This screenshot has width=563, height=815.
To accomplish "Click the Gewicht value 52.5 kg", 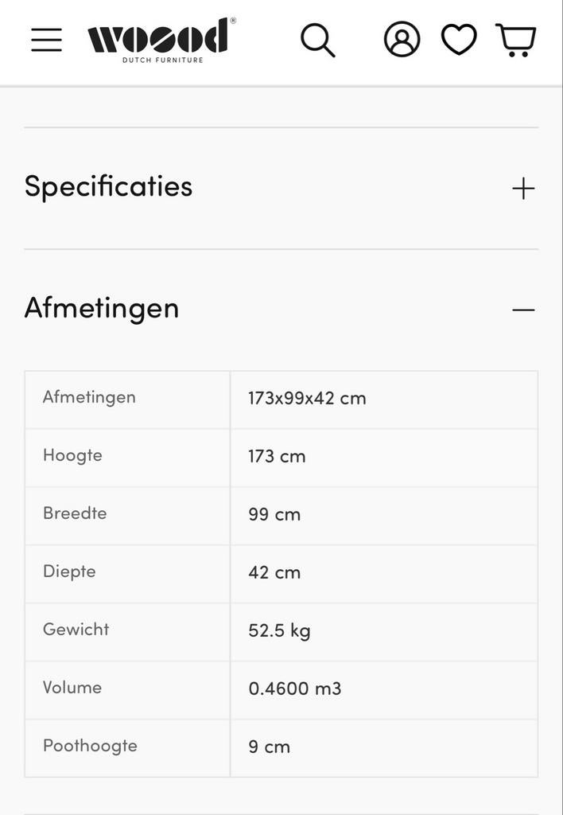I will [x=279, y=630].
